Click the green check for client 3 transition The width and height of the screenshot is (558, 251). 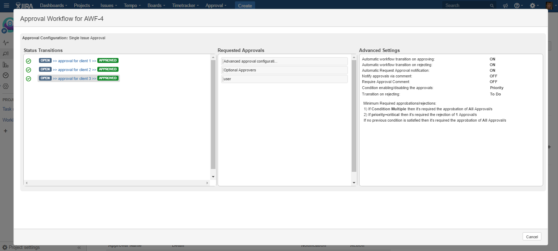point(29,78)
